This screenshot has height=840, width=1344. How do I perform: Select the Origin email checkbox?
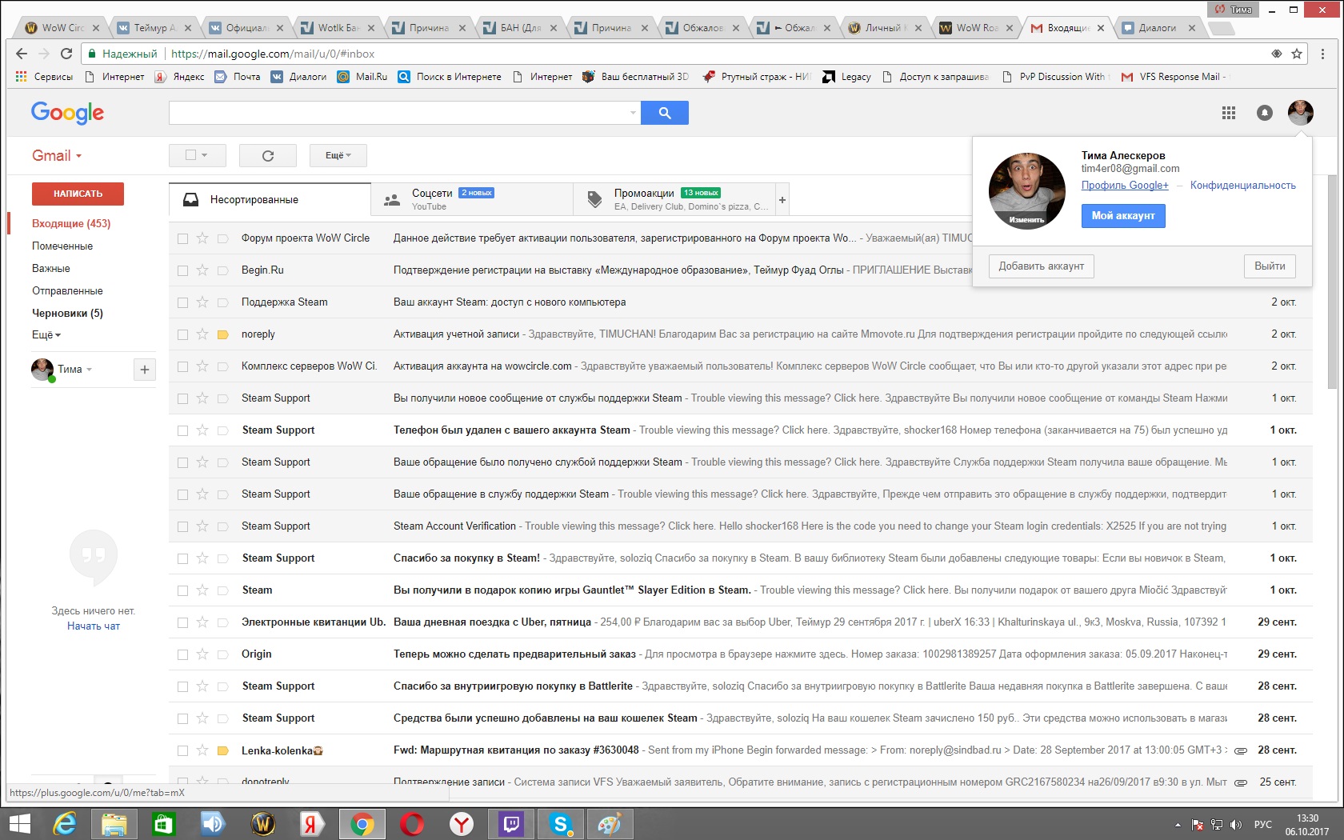(182, 654)
